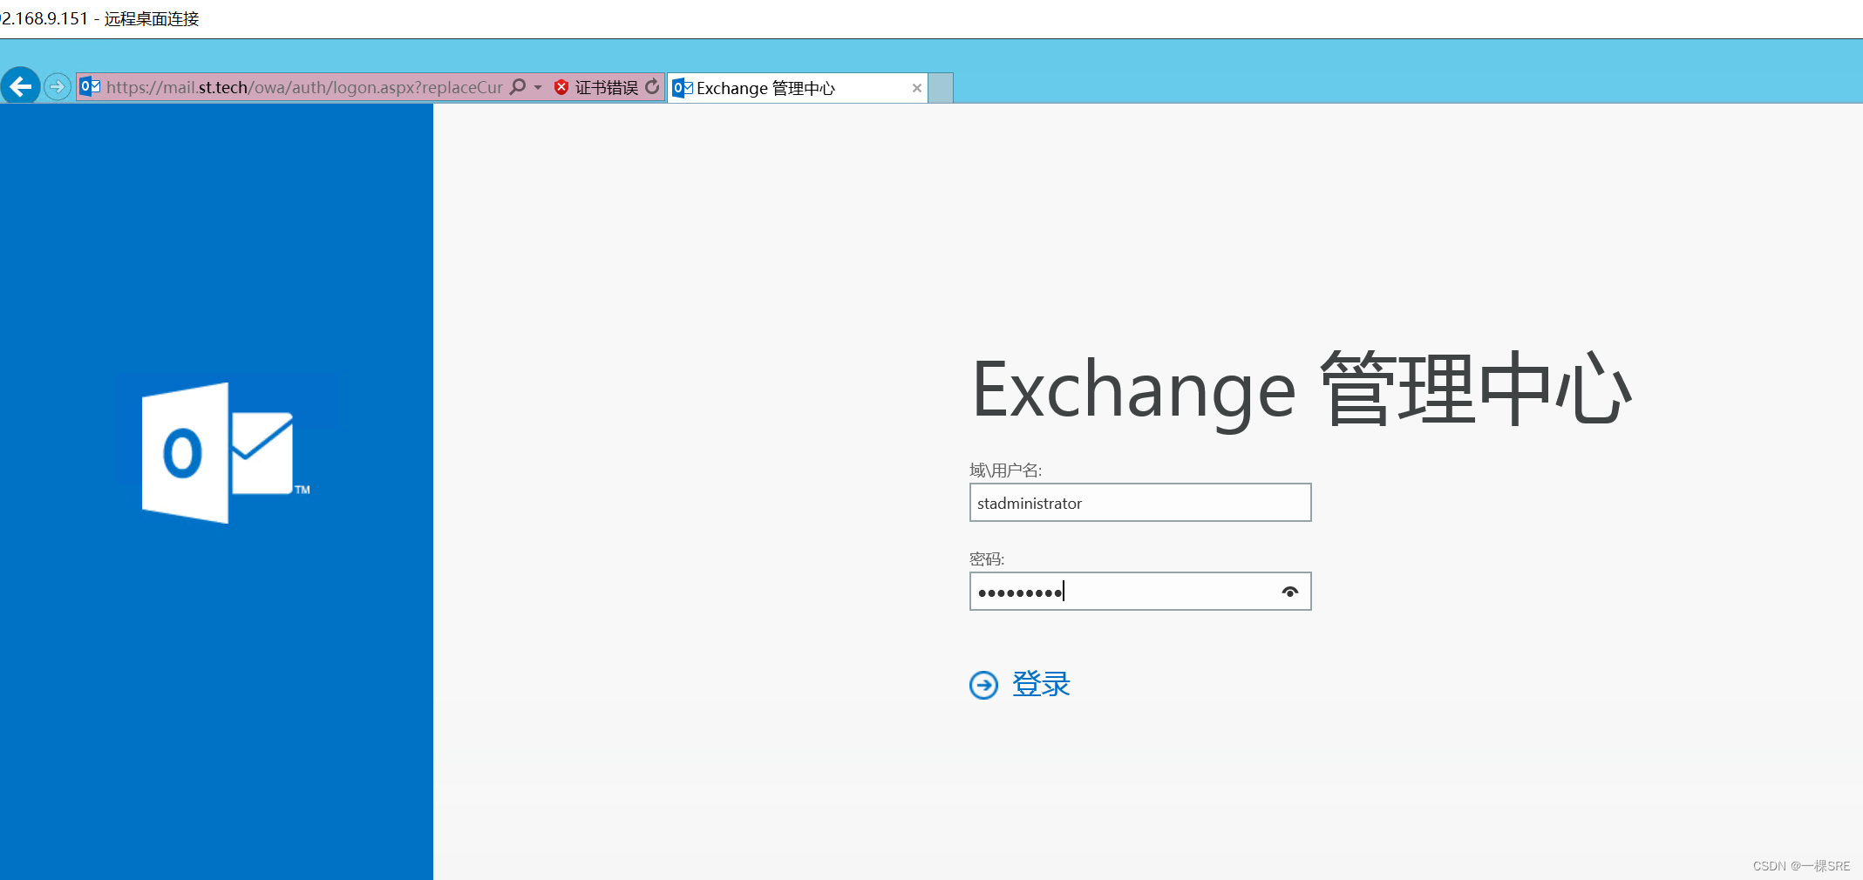1863x880 pixels.
Task: Click the Outlook logo on blue panel
Action: (x=226, y=453)
